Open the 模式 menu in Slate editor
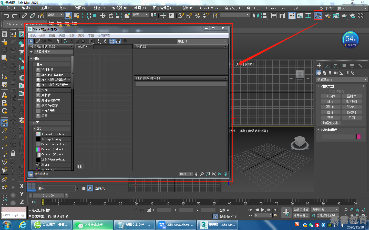This screenshot has height=230, width=369. 33,36
